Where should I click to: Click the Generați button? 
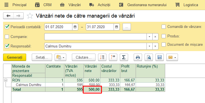[x=15, y=57]
